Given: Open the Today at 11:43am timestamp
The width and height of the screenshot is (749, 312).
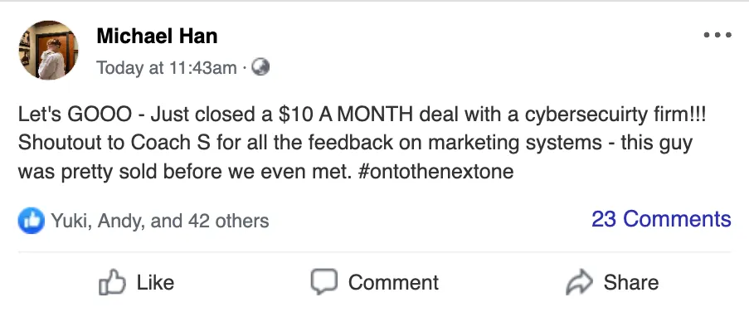Looking at the screenshot, I should (x=167, y=68).
